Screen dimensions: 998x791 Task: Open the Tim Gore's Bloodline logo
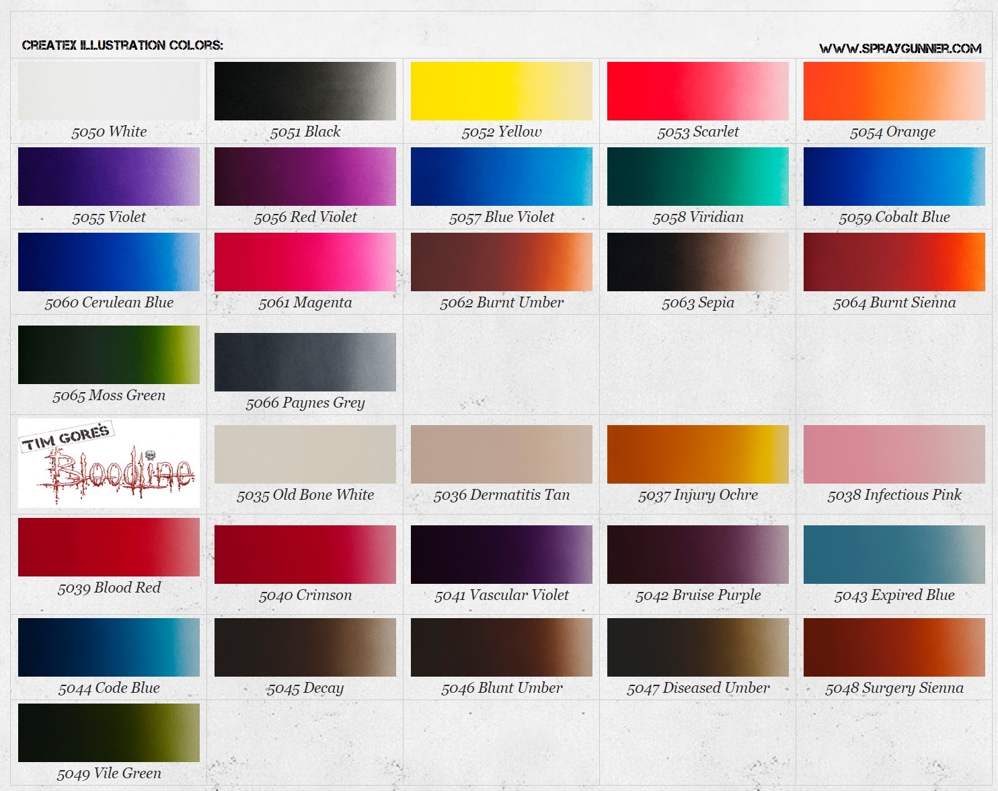(108, 463)
